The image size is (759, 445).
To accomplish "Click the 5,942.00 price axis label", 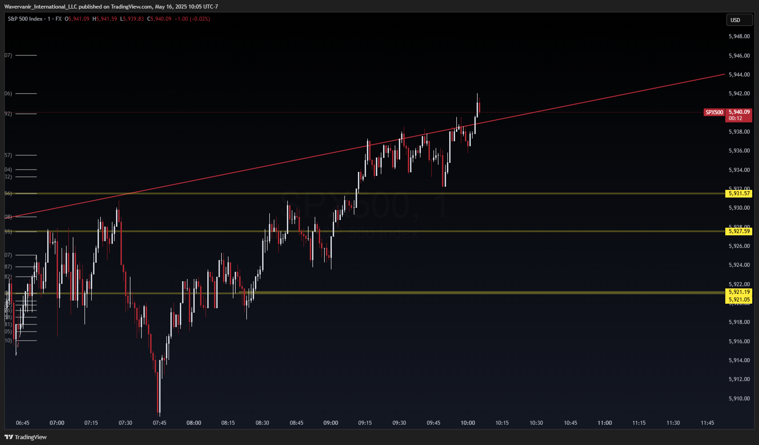I will [739, 94].
